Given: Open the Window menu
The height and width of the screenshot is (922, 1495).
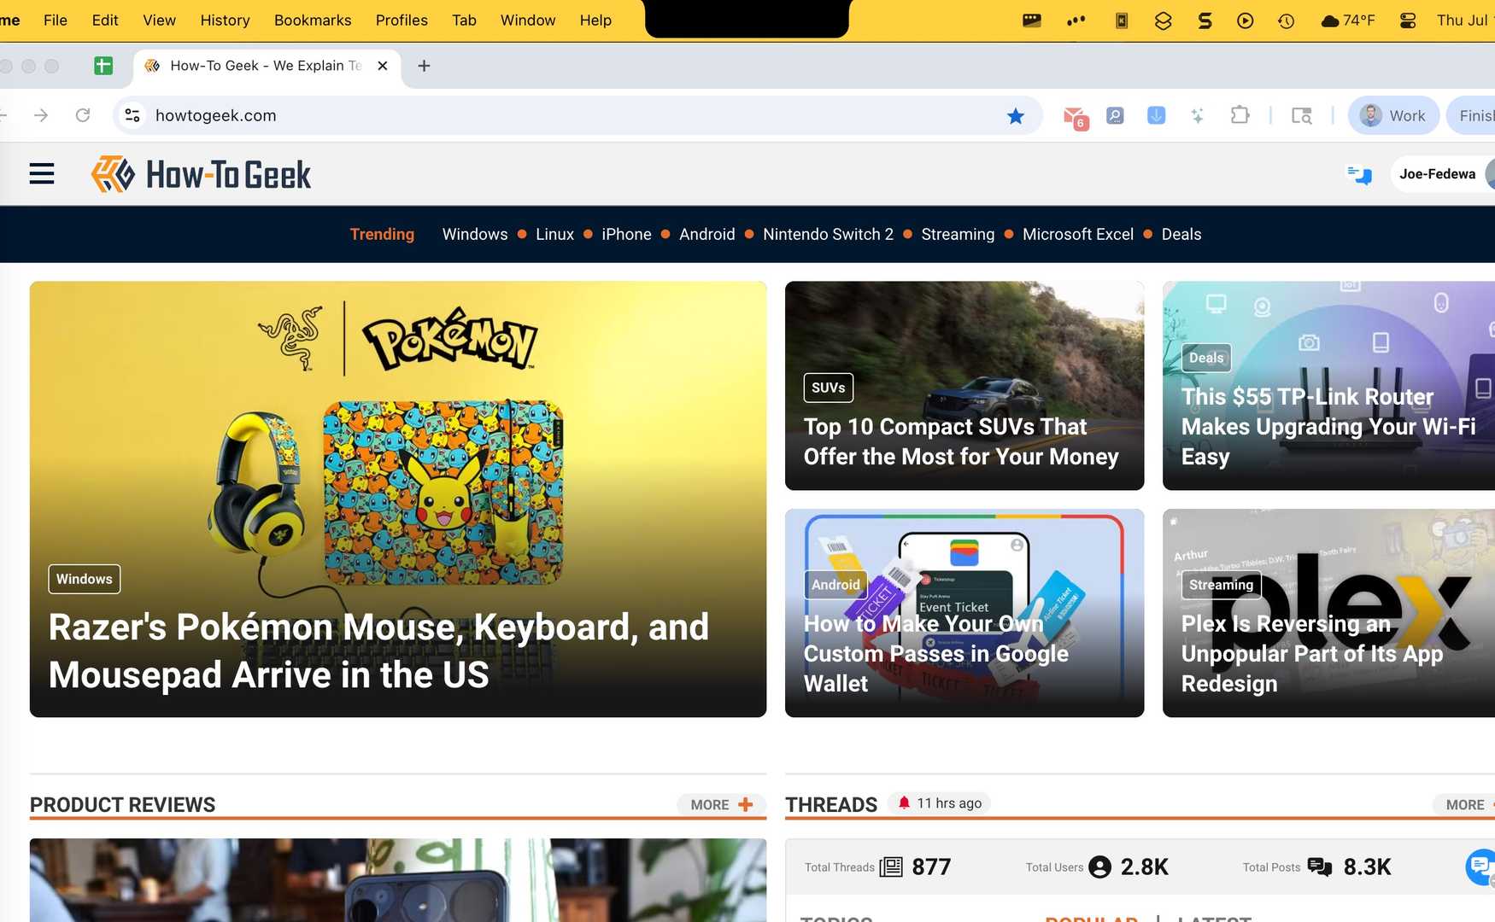Looking at the screenshot, I should click(528, 20).
